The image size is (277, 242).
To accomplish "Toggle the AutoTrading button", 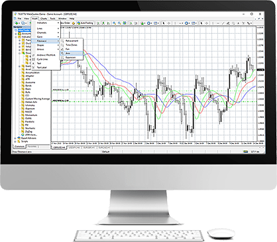I will click(85, 23).
